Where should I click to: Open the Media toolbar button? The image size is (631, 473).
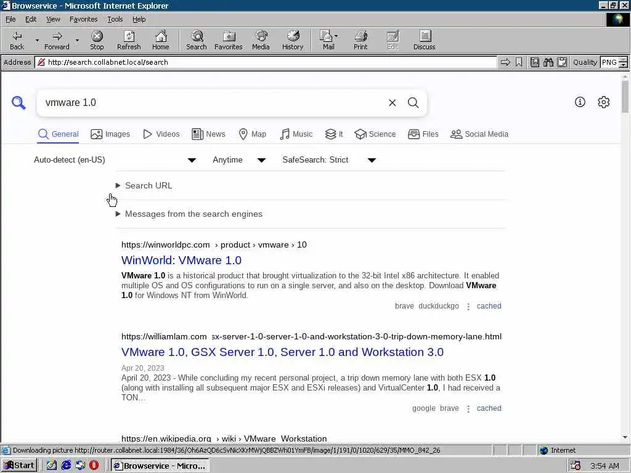coord(261,40)
